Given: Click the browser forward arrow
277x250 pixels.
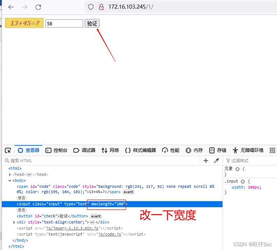Looking at the screenshot, I should click(25, 7).
